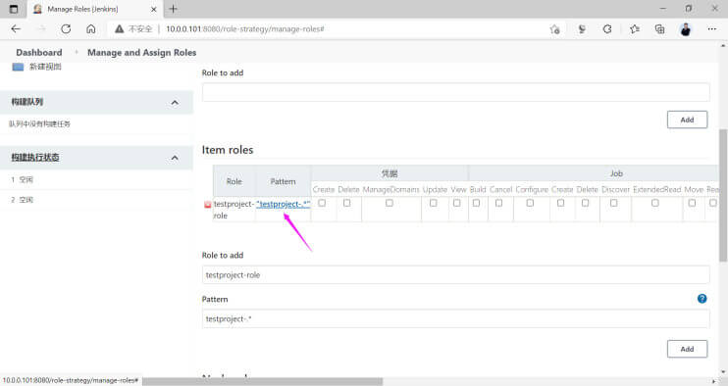Click the upper Add button for global role
Image resolution: width=728 pixels, height=386 pixels.
tap(687, 120)
